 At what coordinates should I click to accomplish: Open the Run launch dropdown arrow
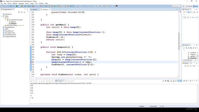[31, 6]
